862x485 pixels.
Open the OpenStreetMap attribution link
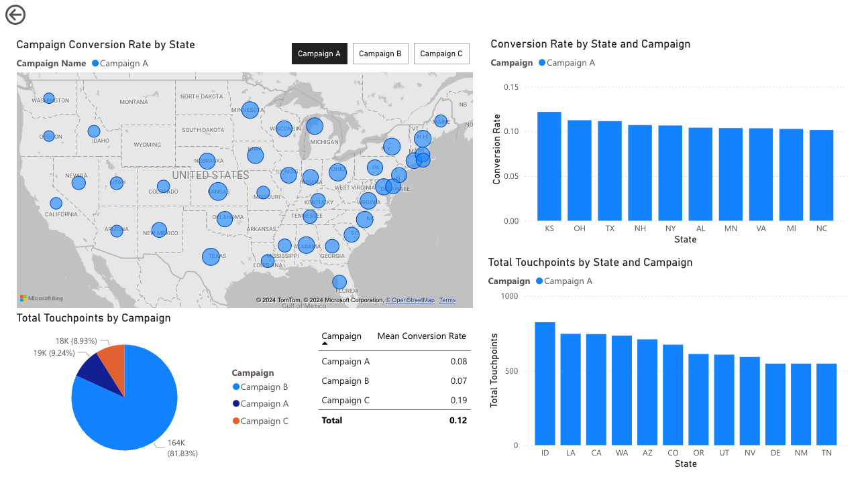(410, 300)
